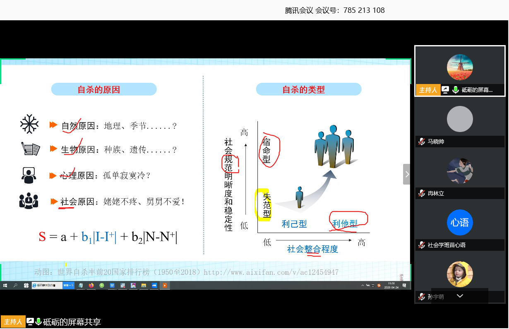Open Firefox from the shared taskbar
The image size is (509, 329).
point(91,286)
